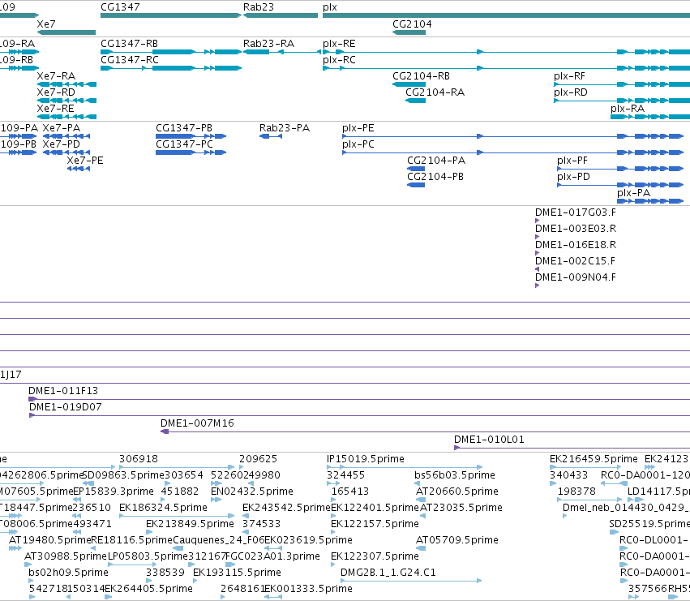
Task: Select transcript Rab23-RA
Action: tap(282, 52)
